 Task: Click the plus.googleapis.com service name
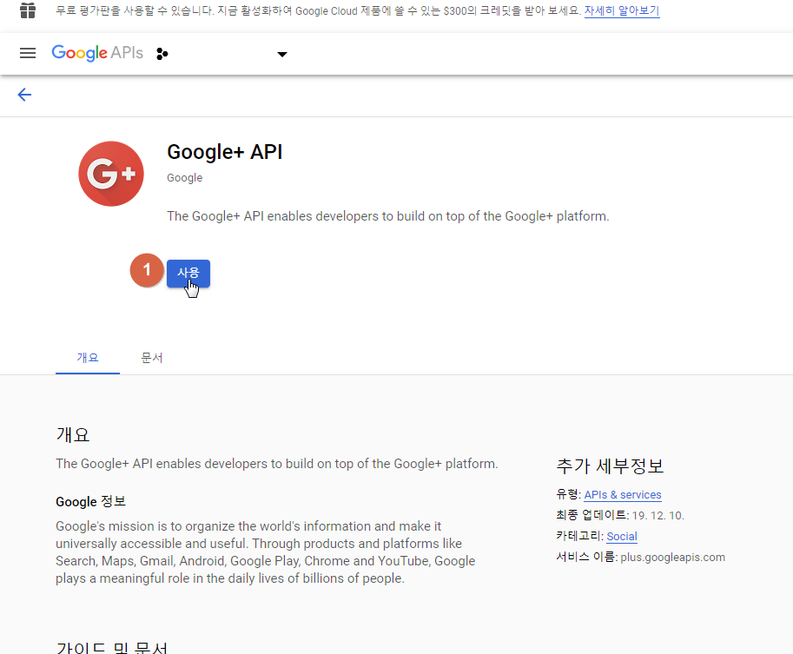coord(672,557)
